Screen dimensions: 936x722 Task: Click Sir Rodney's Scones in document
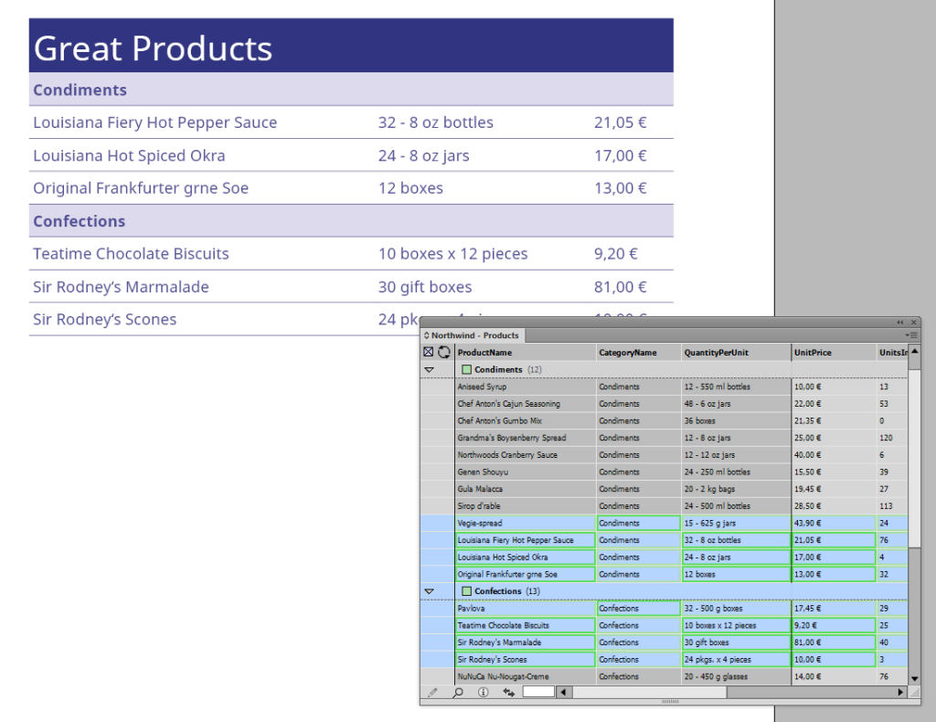pos(104,319)
